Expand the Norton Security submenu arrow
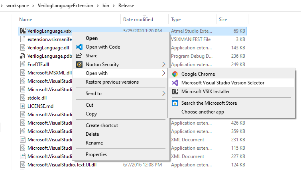Viewport: 301px width, 170px height. click(163, 64)
